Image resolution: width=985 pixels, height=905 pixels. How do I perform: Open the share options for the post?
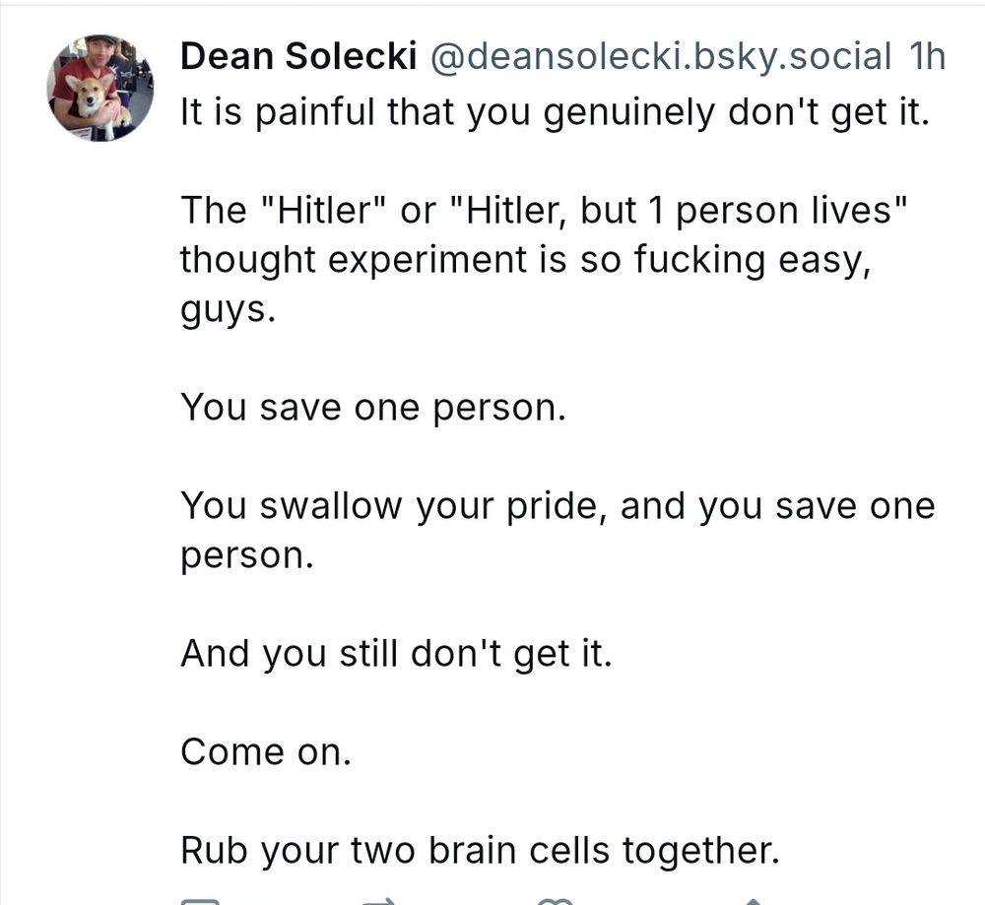point(752,899)
